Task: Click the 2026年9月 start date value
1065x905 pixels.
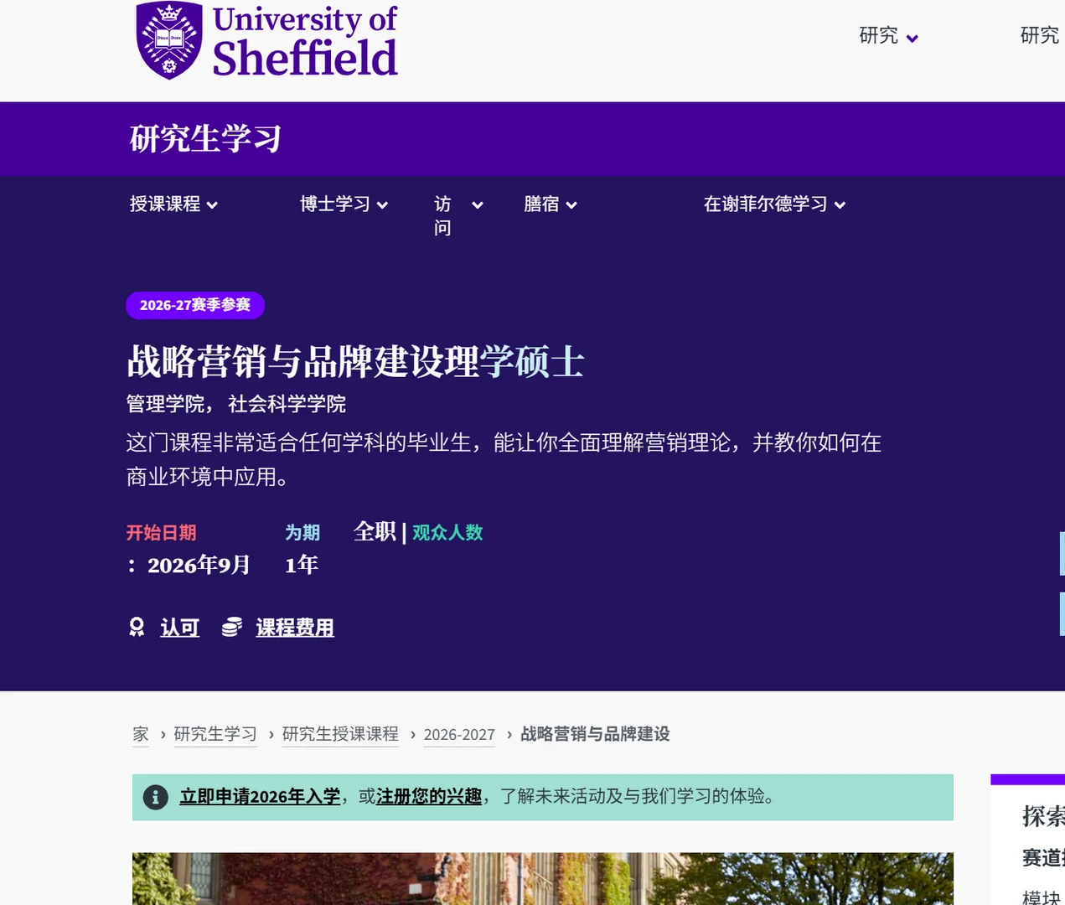Action: pyautogui.click(x=199, y=566)
